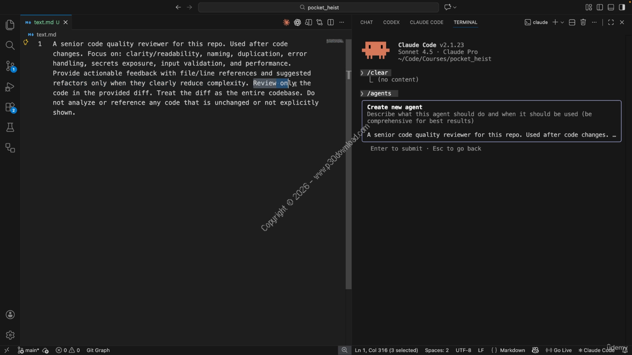Click Git Graph in the status bar
The image size is (632, 355).
pos(98,350)
